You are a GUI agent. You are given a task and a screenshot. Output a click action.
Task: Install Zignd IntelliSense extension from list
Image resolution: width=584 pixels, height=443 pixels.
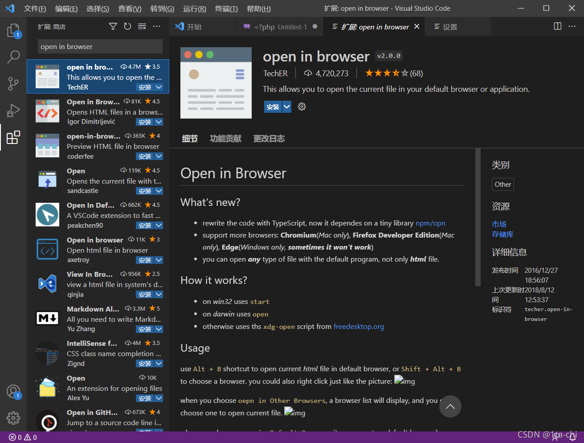click(145, 364)
